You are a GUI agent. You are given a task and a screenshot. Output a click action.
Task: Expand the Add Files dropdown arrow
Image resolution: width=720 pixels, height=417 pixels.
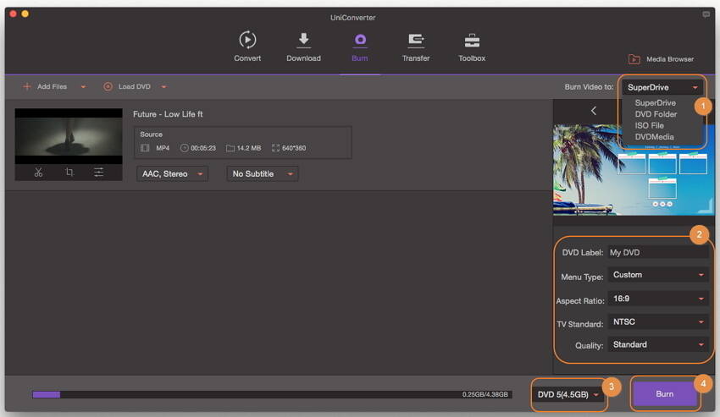coord(83,87)
